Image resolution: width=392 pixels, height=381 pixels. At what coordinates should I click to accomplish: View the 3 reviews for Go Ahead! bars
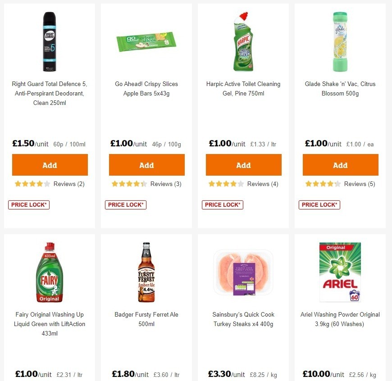[x=165, y=184]
